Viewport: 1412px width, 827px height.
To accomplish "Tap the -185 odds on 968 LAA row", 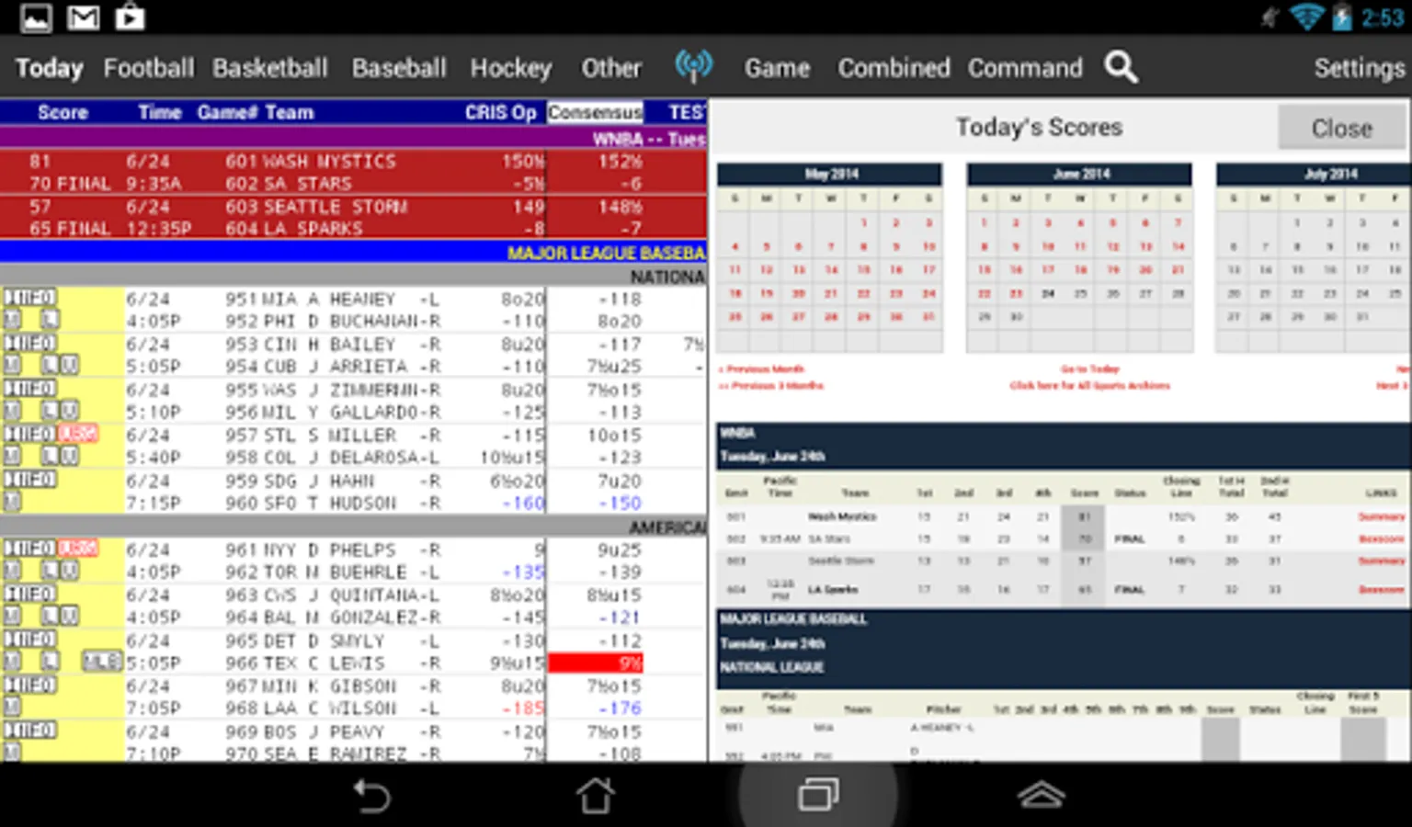I will tap(523, 708).
